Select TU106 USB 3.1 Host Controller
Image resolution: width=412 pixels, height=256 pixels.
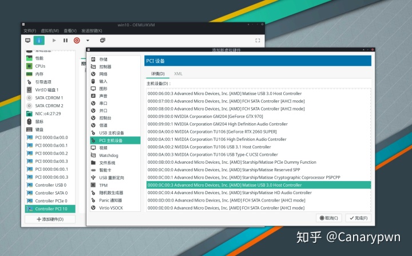[x=259, y=147]
